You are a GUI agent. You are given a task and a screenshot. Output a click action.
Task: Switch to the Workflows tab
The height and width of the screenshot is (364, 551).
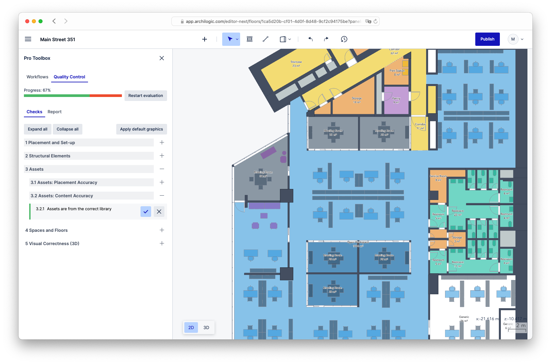click(x=38, y=77)
